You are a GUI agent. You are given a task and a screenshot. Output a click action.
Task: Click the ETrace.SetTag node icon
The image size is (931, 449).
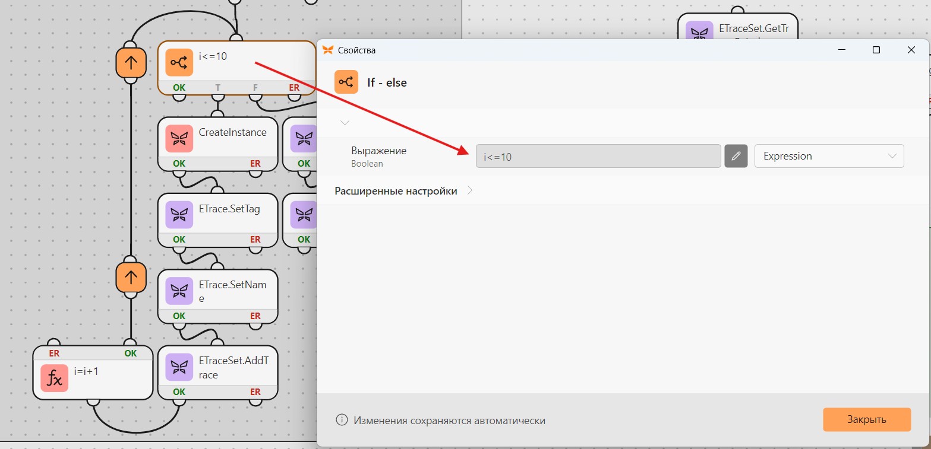click(179, 215)
